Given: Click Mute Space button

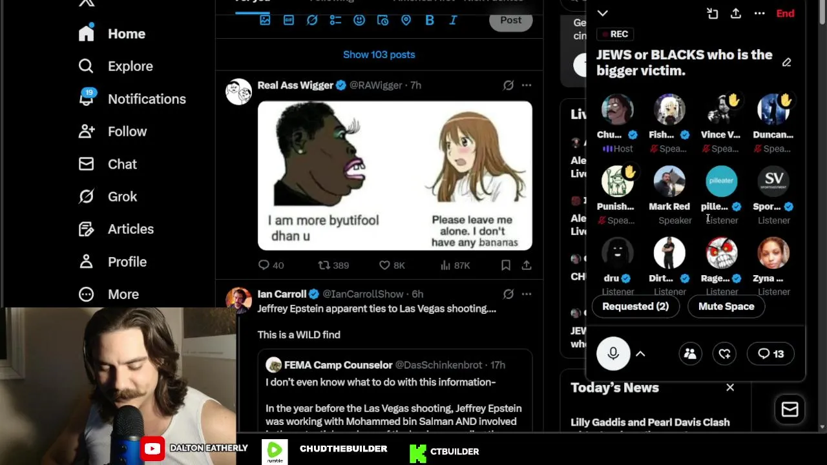Looking at the screenshot, I should pos(726,307).
